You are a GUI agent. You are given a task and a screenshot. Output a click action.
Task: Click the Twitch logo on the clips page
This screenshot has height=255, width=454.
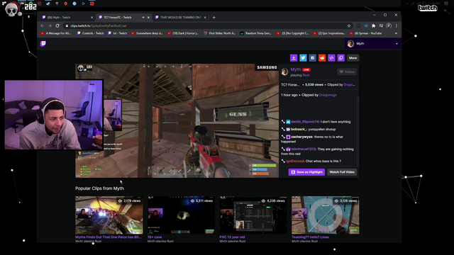click(x=43, y=44)
